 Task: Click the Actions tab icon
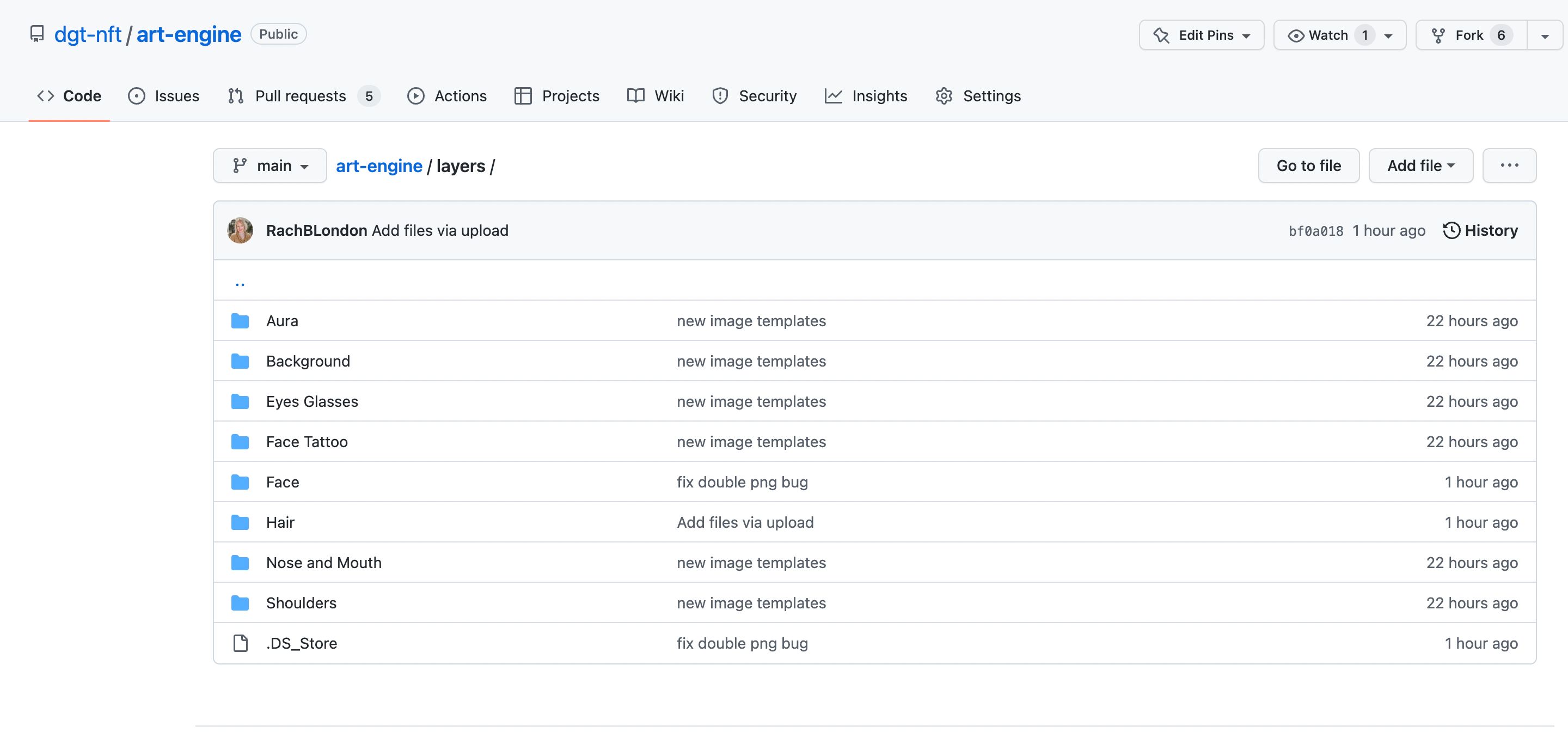416,96
